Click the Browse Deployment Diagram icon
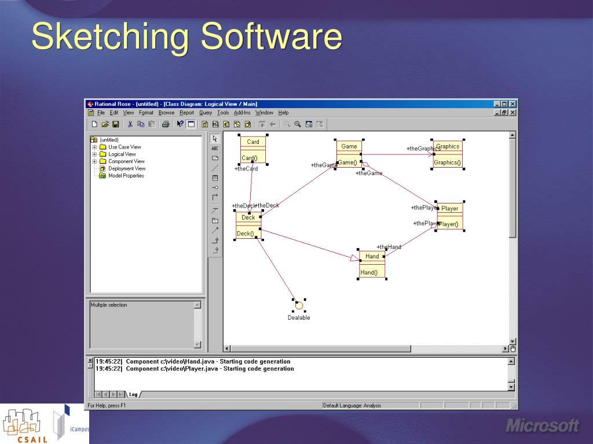The image size is (593, 444). pyautogui.click(x=248, y=124)
